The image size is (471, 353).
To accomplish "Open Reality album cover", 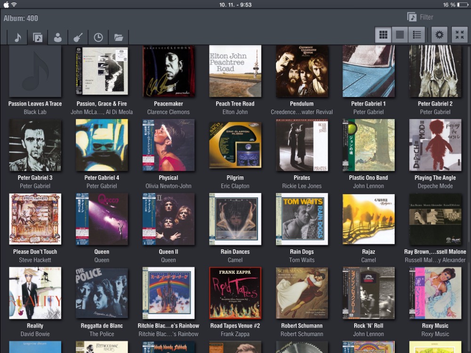I will tap(35, 293).
